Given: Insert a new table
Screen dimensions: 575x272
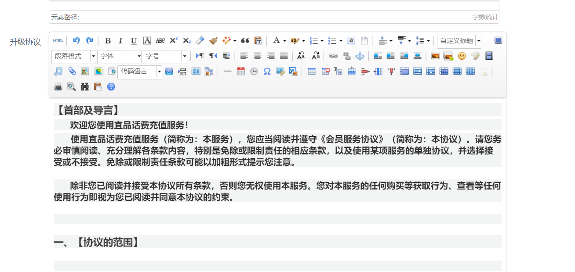Looking at the screenshot, I should coord(312,72).
